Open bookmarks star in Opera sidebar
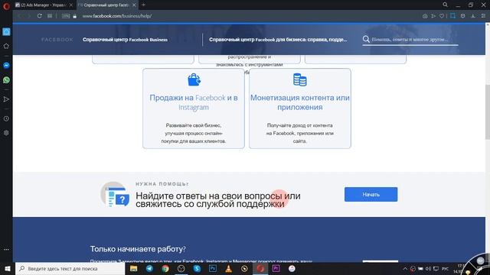490x275 pixels. point(6,46)
